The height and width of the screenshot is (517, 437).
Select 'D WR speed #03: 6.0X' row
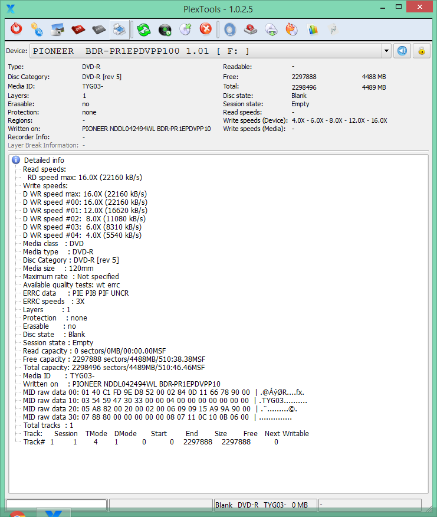(x=82, y=227)
